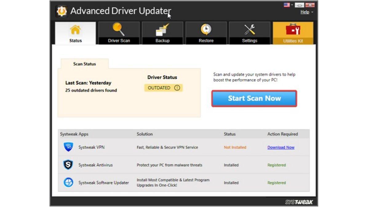
Task: Open Driver Scan magnifier icon
Action: [119, 29]
